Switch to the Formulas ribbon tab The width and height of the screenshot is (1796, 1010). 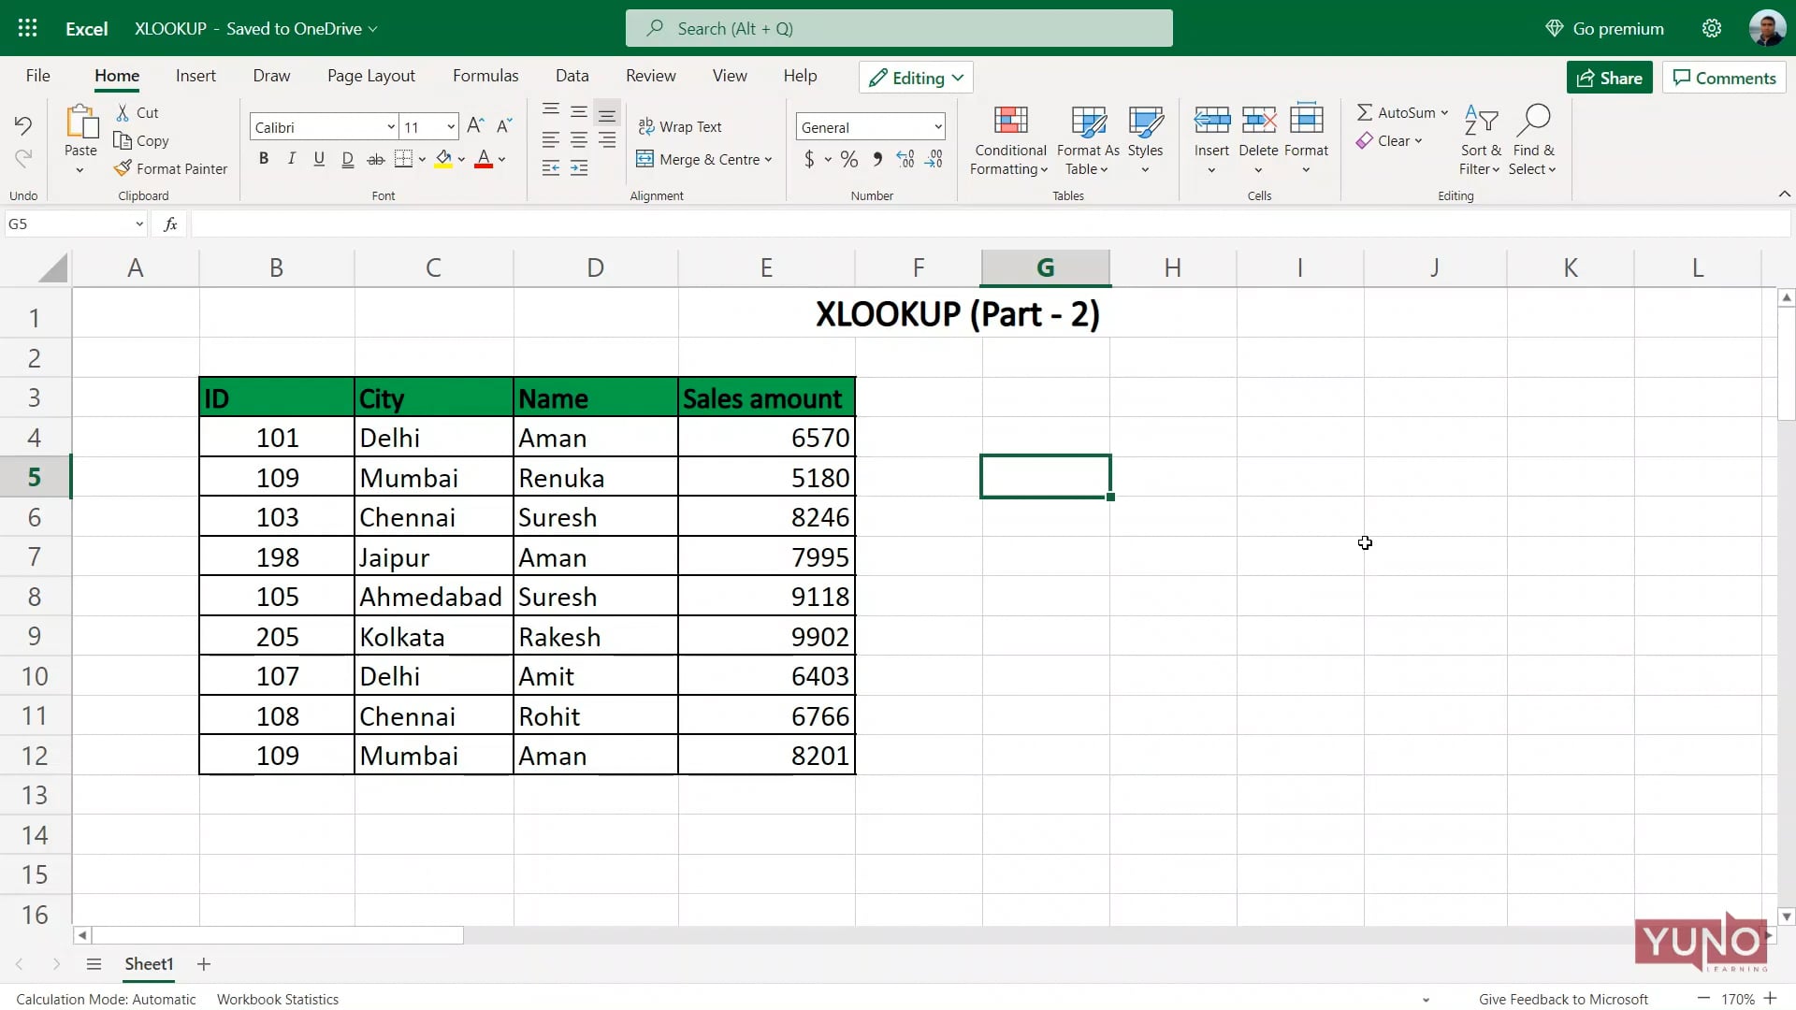pyautogui.click(x=485, y=75)
